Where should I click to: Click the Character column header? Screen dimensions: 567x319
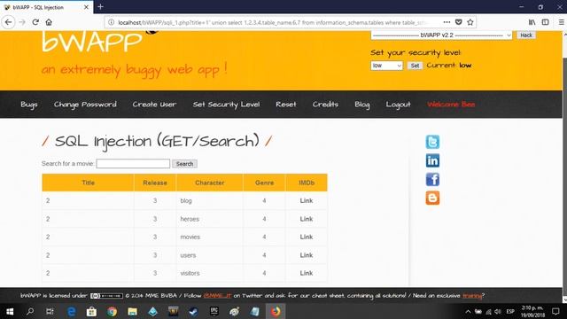[210, 183]
